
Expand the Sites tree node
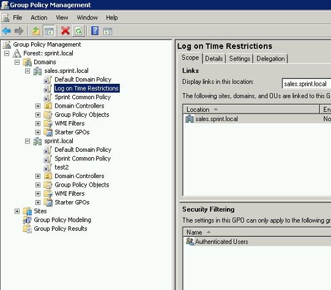17,211
